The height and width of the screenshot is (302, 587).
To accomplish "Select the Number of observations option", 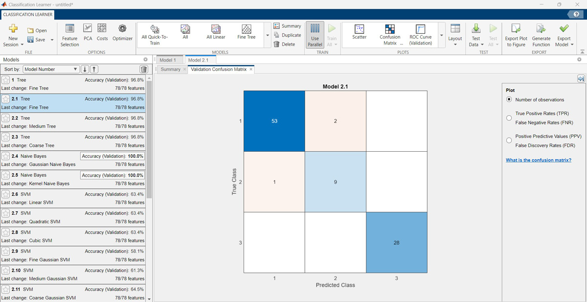I will click(509, 100).
